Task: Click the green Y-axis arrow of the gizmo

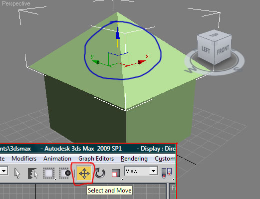Action: tap(96, 62)
